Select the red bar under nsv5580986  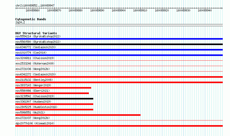coord(52,93)
